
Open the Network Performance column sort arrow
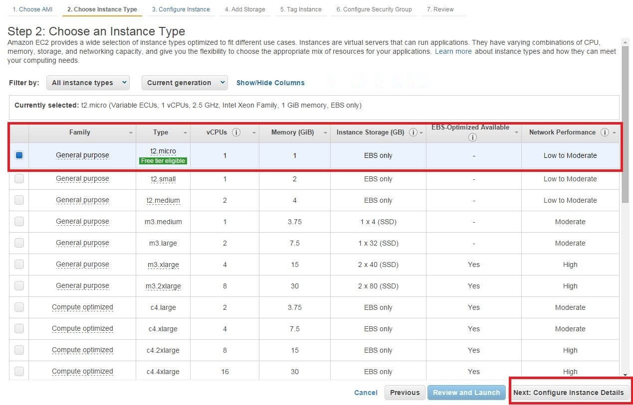tap(614, 133)
